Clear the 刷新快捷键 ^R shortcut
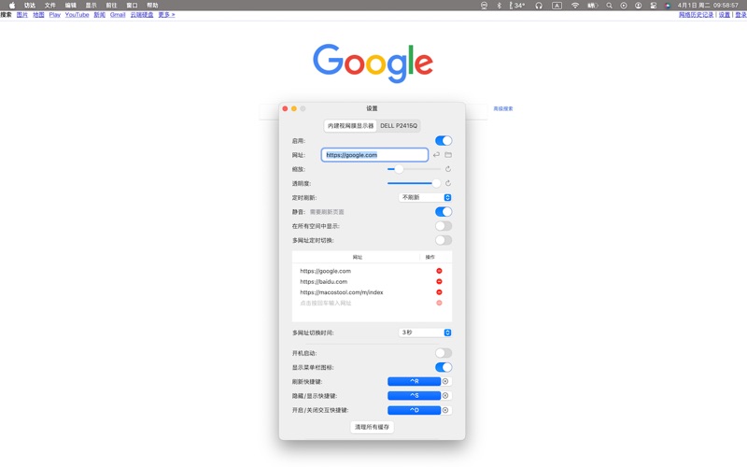Screen dimensions: 747x467 (x=445, y=381)
